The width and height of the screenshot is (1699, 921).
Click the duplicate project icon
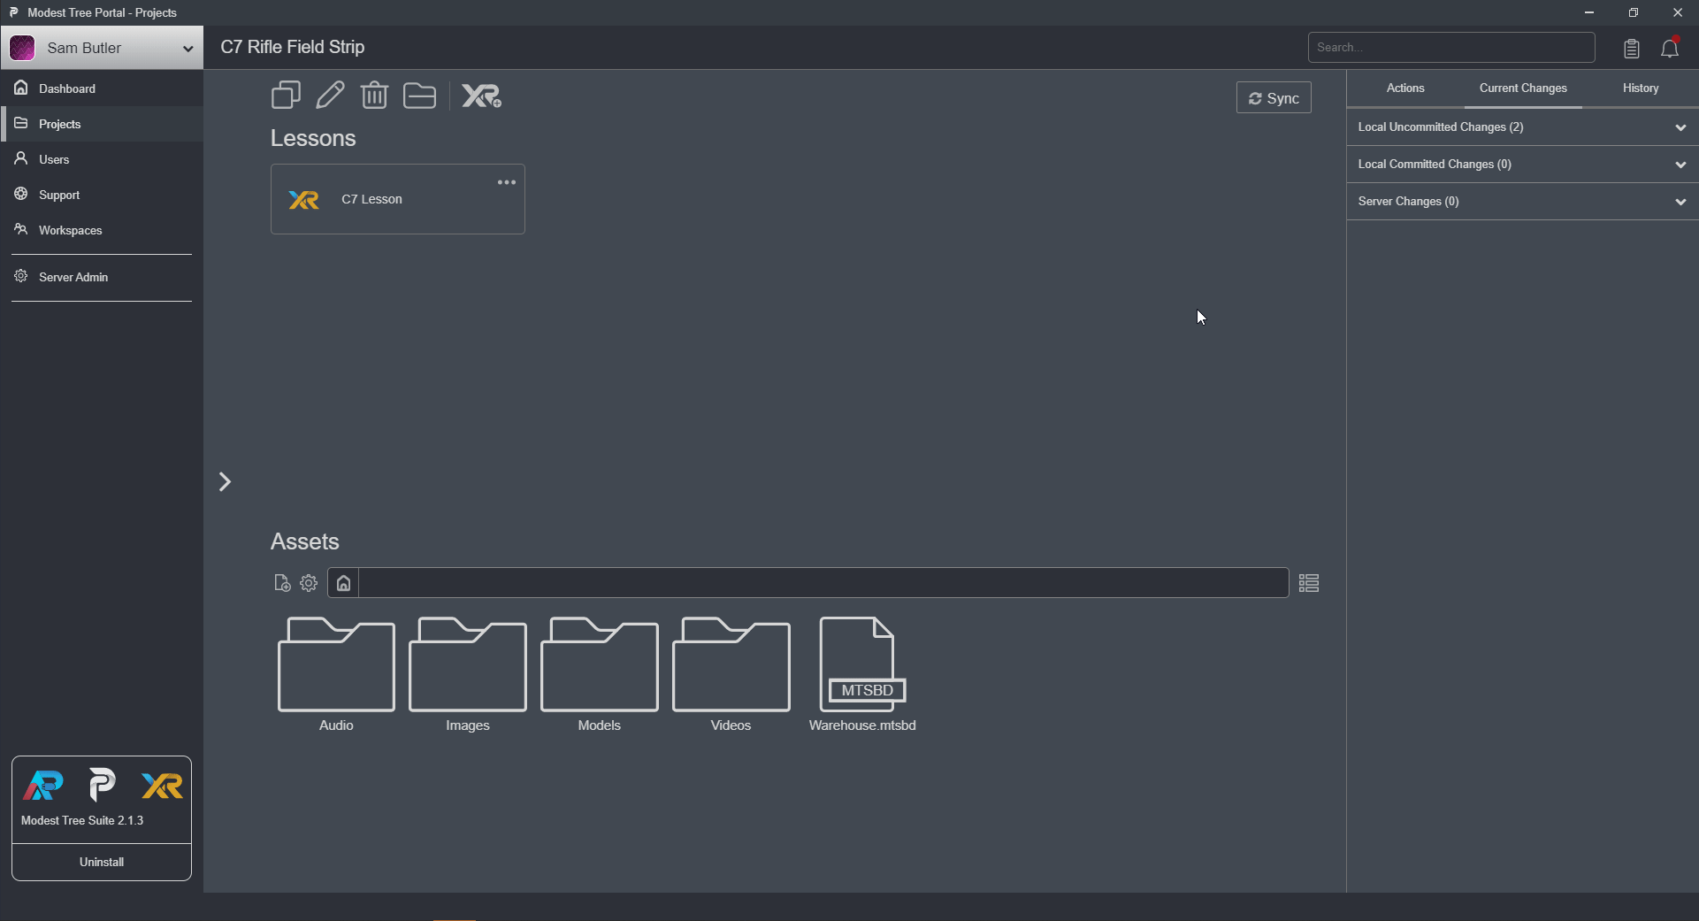pos(286,95)
